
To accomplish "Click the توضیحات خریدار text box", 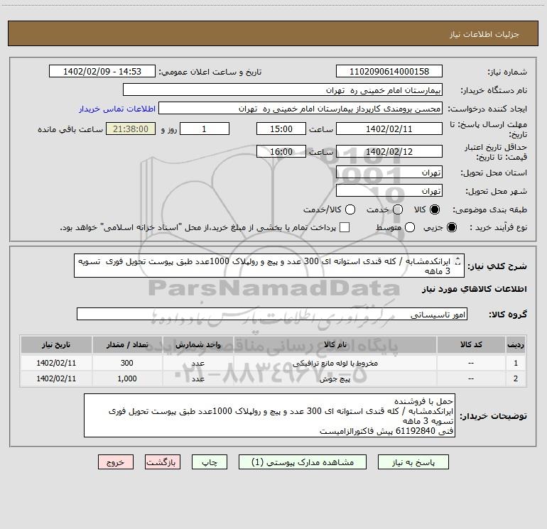I will 270,415.
